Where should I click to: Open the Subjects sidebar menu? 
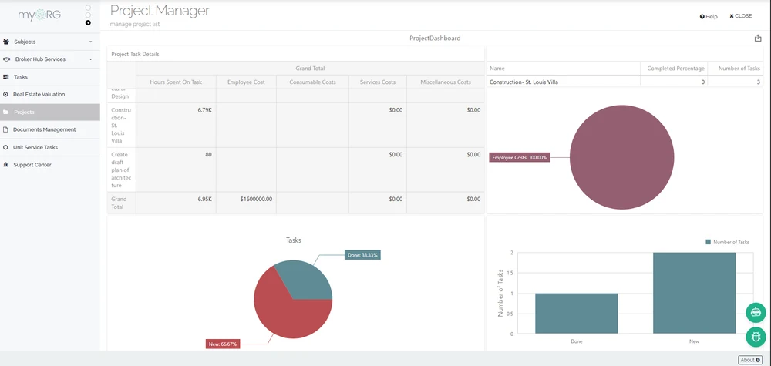click(x=49, y=42)
